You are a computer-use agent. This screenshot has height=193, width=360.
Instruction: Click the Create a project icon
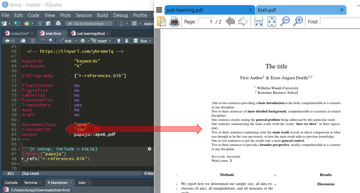click(x=17, y=23)
